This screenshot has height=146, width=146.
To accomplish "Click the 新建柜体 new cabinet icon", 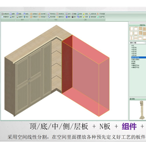I will [2, 17].
